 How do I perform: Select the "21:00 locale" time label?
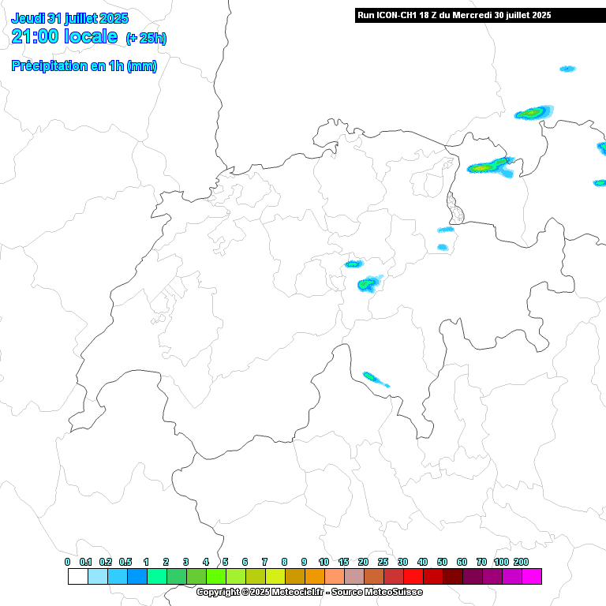[x=65, y=36]
